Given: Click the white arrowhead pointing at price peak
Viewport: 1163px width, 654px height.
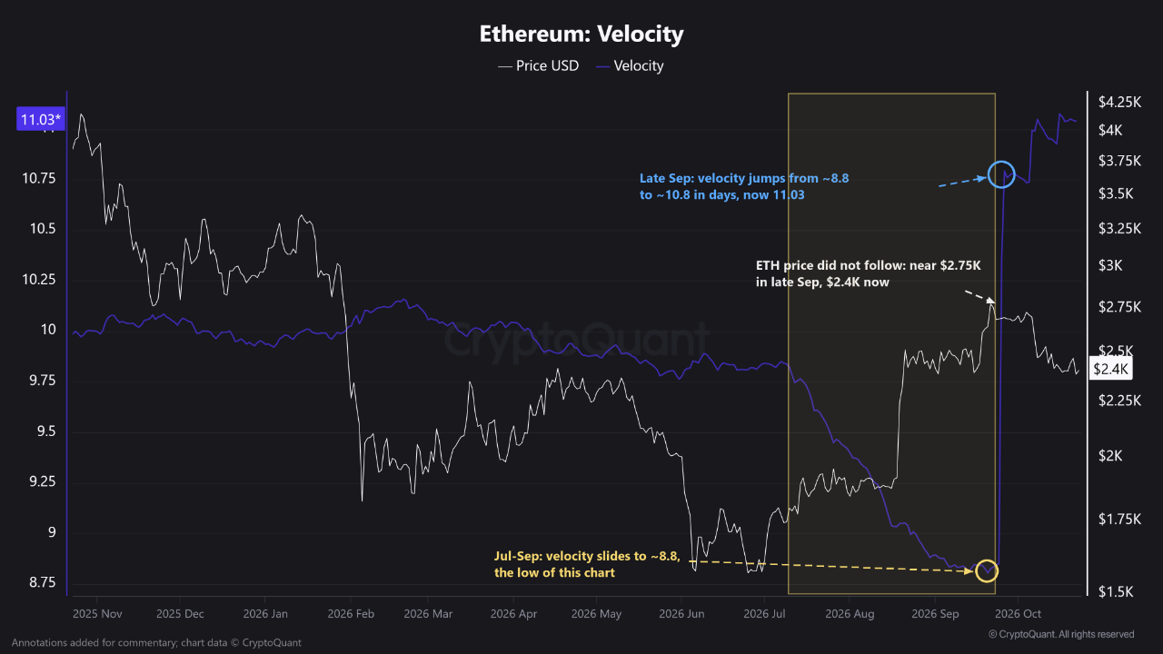Looking at the screenshot, I should click(989, 300).
